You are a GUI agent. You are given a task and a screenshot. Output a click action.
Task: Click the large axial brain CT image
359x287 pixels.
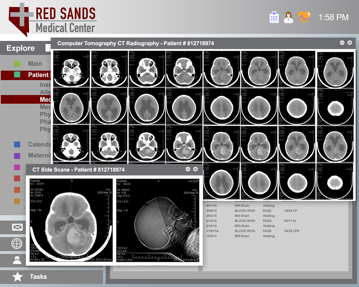[x=71, y=221]
